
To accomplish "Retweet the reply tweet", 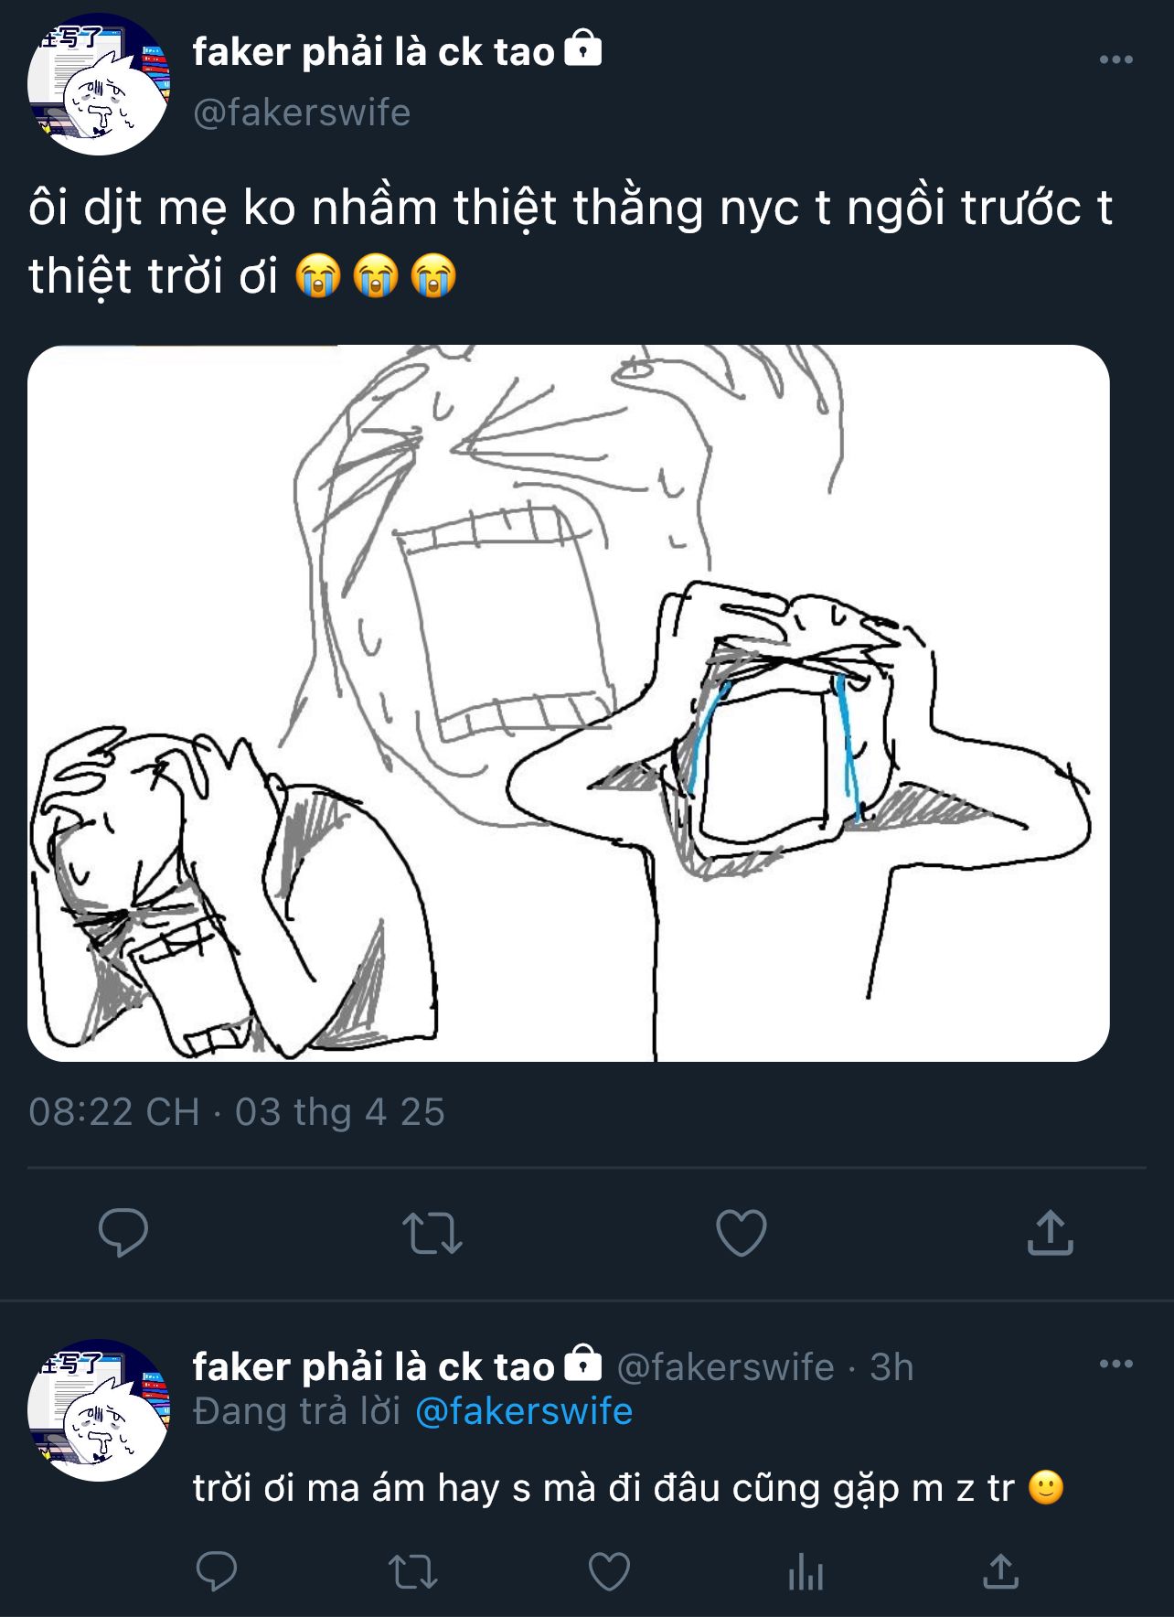I will click(413, 1572).
